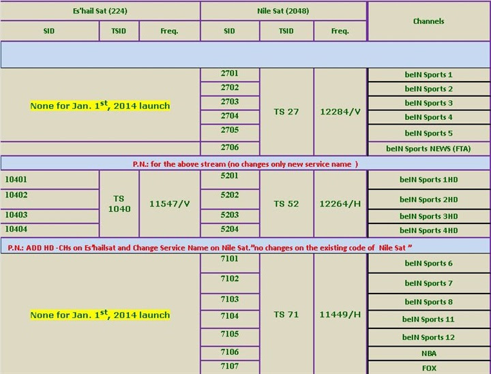Image resolution: width=491 pixels, height=374 pixels.
Task: Select beIN Sports 6 channel
Action: coord(429,264)
